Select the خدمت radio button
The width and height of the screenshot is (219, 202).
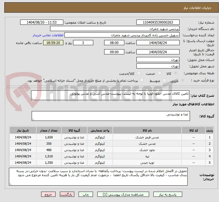point(159,73)
